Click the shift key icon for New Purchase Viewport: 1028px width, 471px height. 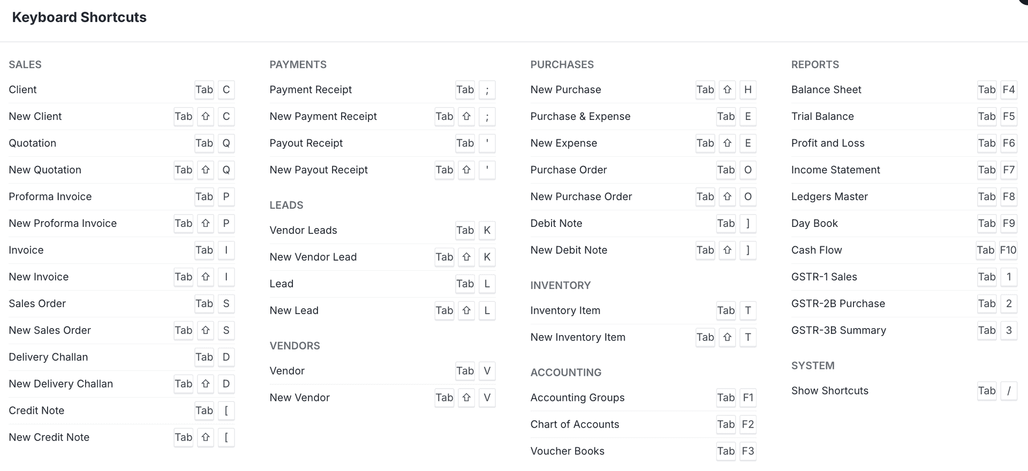pos(727,90)
